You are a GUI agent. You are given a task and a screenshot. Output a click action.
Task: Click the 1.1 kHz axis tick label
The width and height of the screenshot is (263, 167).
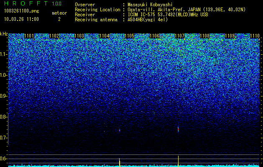point(3,54)
